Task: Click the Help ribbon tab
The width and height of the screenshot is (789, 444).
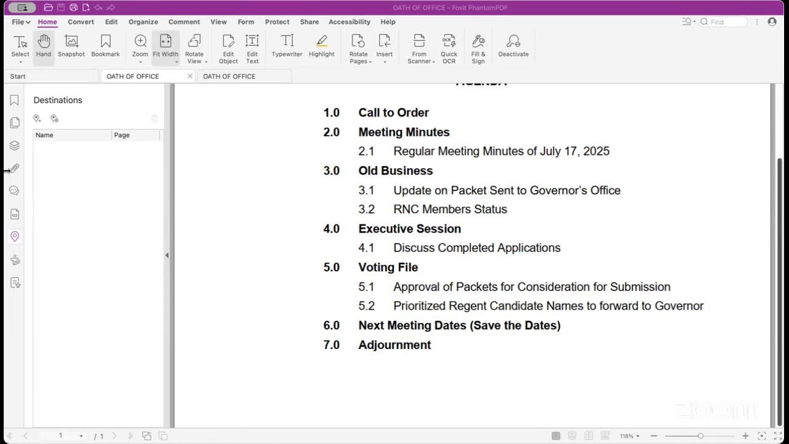Action: (388, 22)
